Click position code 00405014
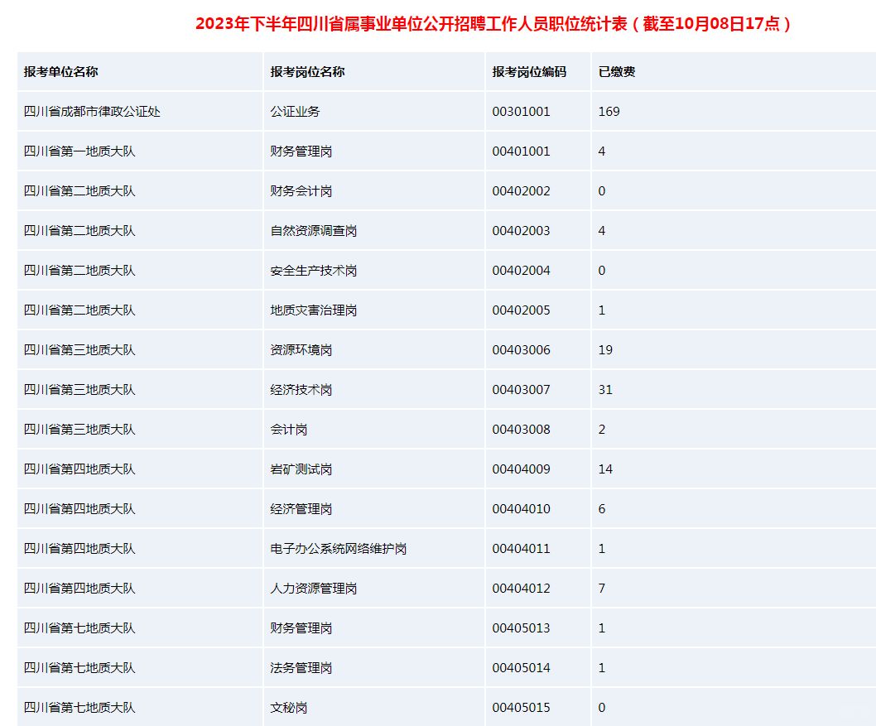The height and width of the screenshot is (726, 876). tap(521, 667)
